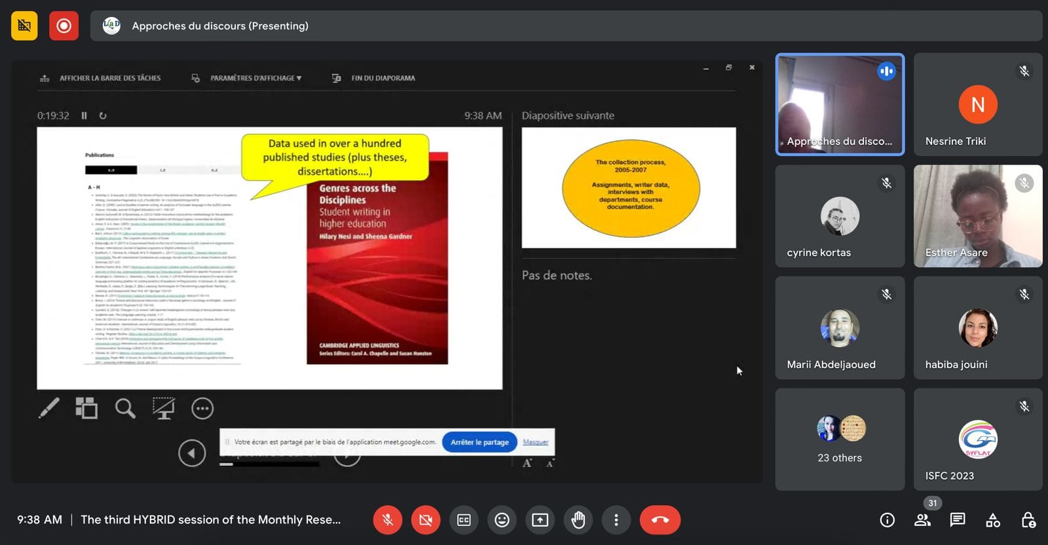Toggle the raise hand button

tap(578, 520)
